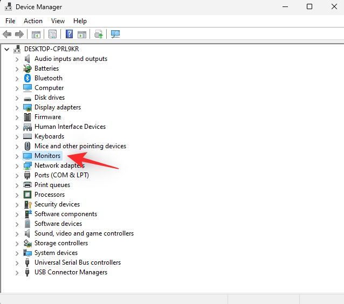Select the Universal Serial Bus controllers item
The width and height of the screenshot is (344, 304).
[78, 262]
